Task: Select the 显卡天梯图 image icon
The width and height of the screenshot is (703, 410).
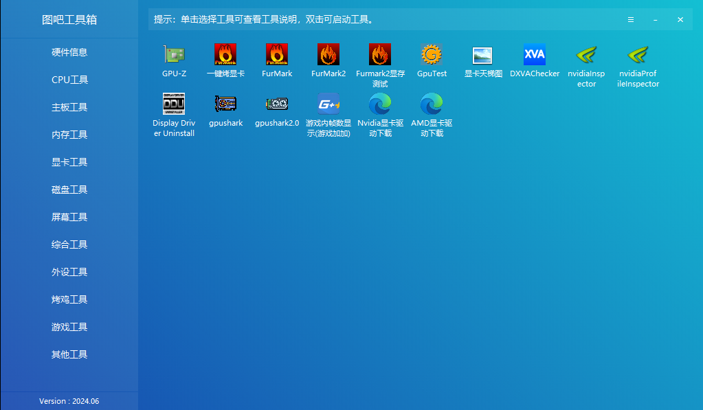Action: tap(482, 55)
